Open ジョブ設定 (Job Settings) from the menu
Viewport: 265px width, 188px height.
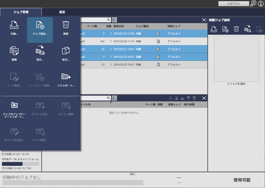40,30
